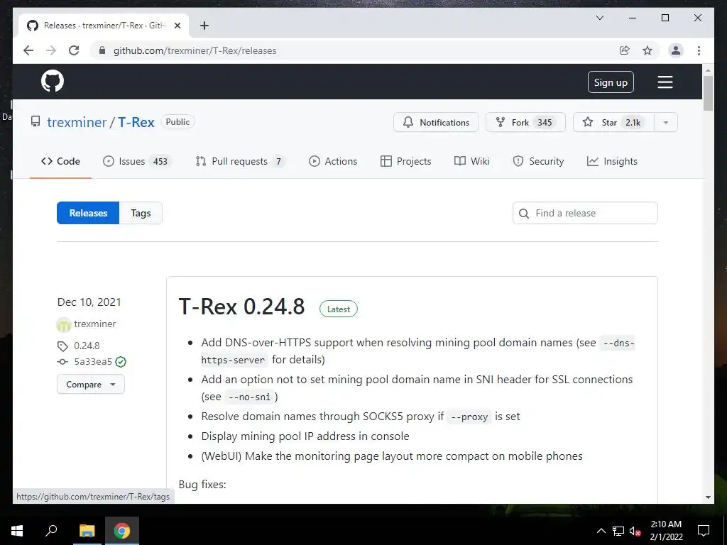Open File Explorer from the taskbar

tap(87, 531)
